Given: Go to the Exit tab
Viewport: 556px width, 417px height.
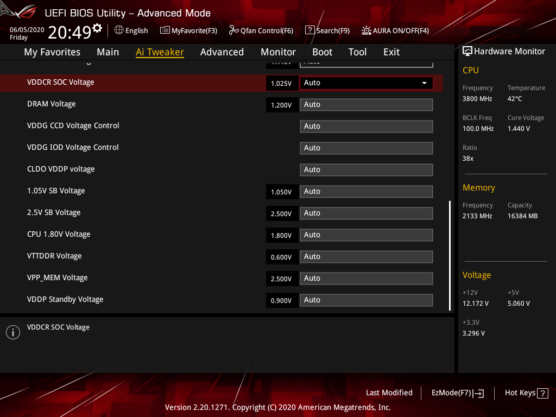Looking at the screenshot, I should pos(391,52).
